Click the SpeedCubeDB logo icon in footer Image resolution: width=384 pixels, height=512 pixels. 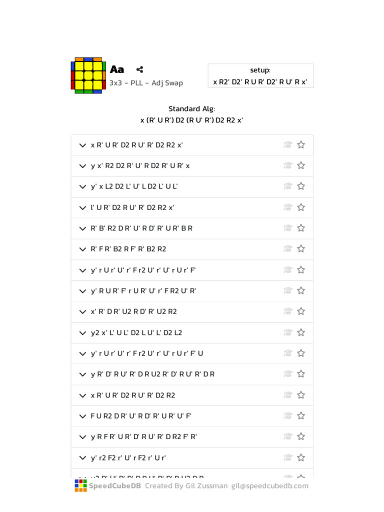[x=80, y=485]
